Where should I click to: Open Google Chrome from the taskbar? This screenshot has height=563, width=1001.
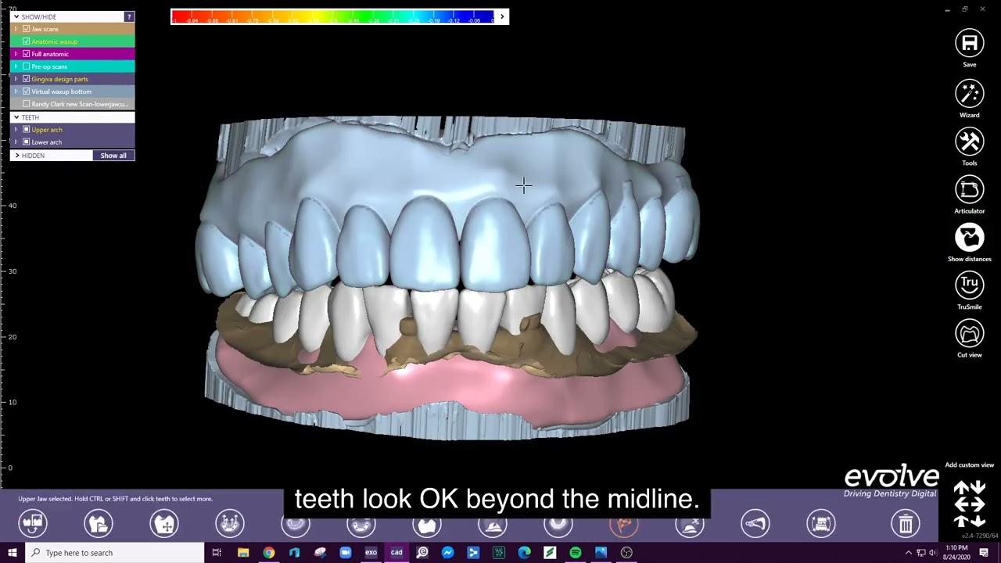tap(269, 553)
